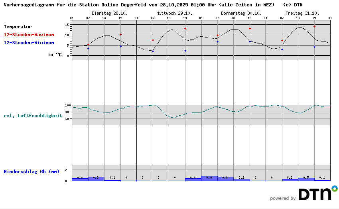Click the red maximum marker on Tuesday at 19

pyautogui.click(x=120, y=34)
